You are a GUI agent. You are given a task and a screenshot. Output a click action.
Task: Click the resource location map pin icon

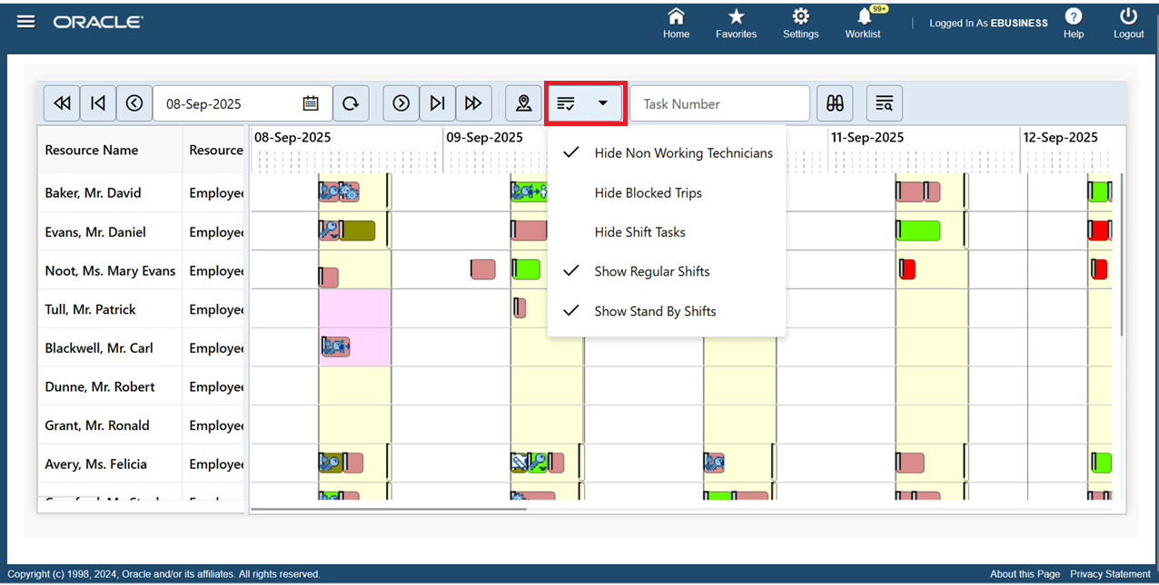pos(523,102)
